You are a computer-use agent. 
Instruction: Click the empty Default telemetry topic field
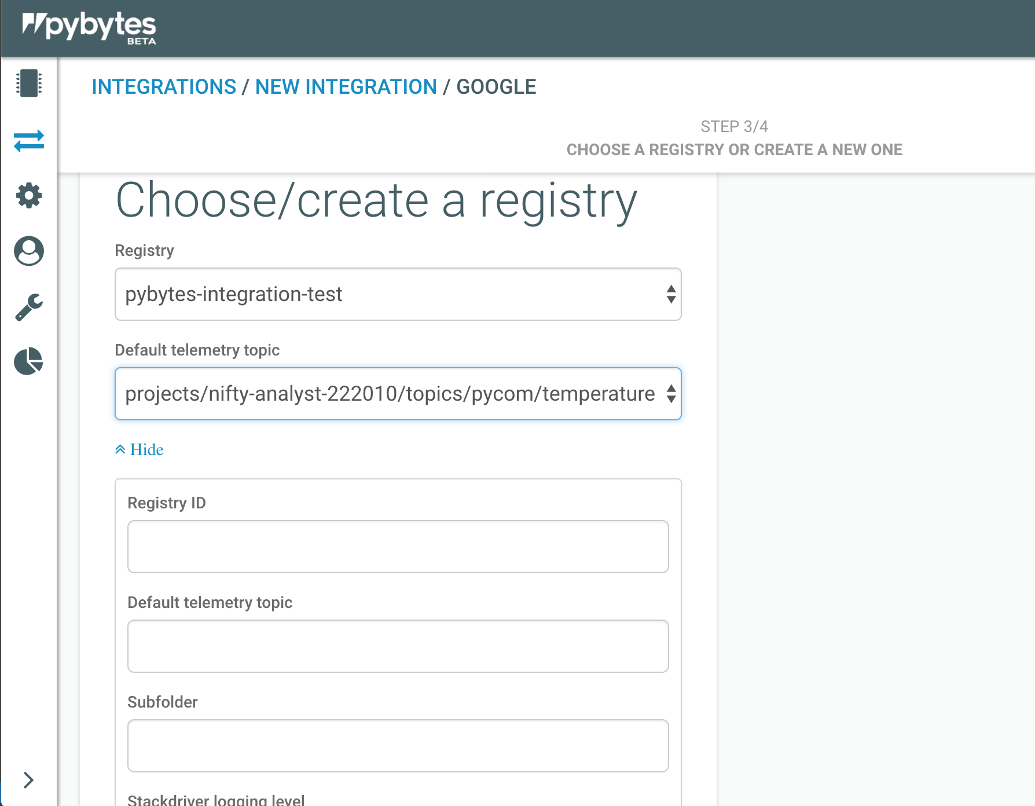tap(398, 646)
